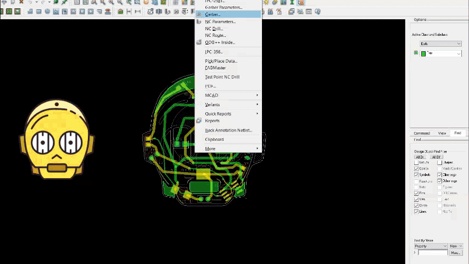Viewport: 469px width, 264px height.
Task: Select NC Parameters menu entry
Action: coord(228,21)
